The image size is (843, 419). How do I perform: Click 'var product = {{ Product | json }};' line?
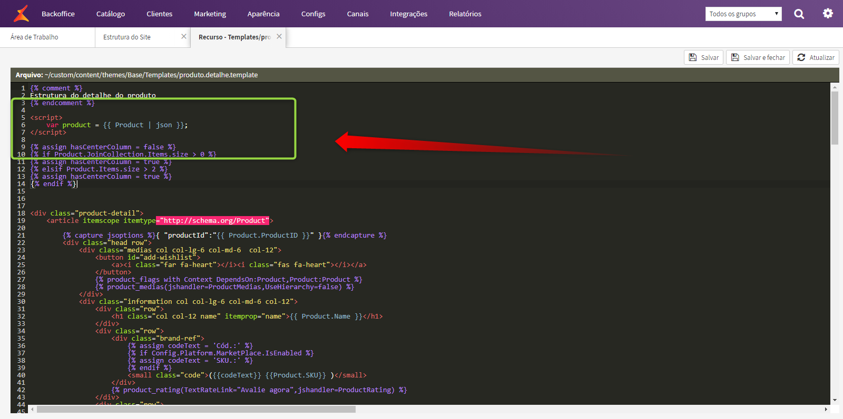click(117, 125)
